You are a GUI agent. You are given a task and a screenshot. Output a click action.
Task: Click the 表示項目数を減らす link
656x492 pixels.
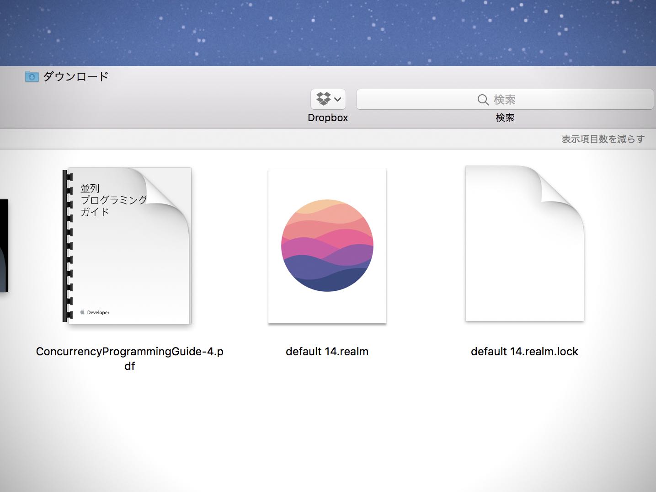(x=603, y=139)
